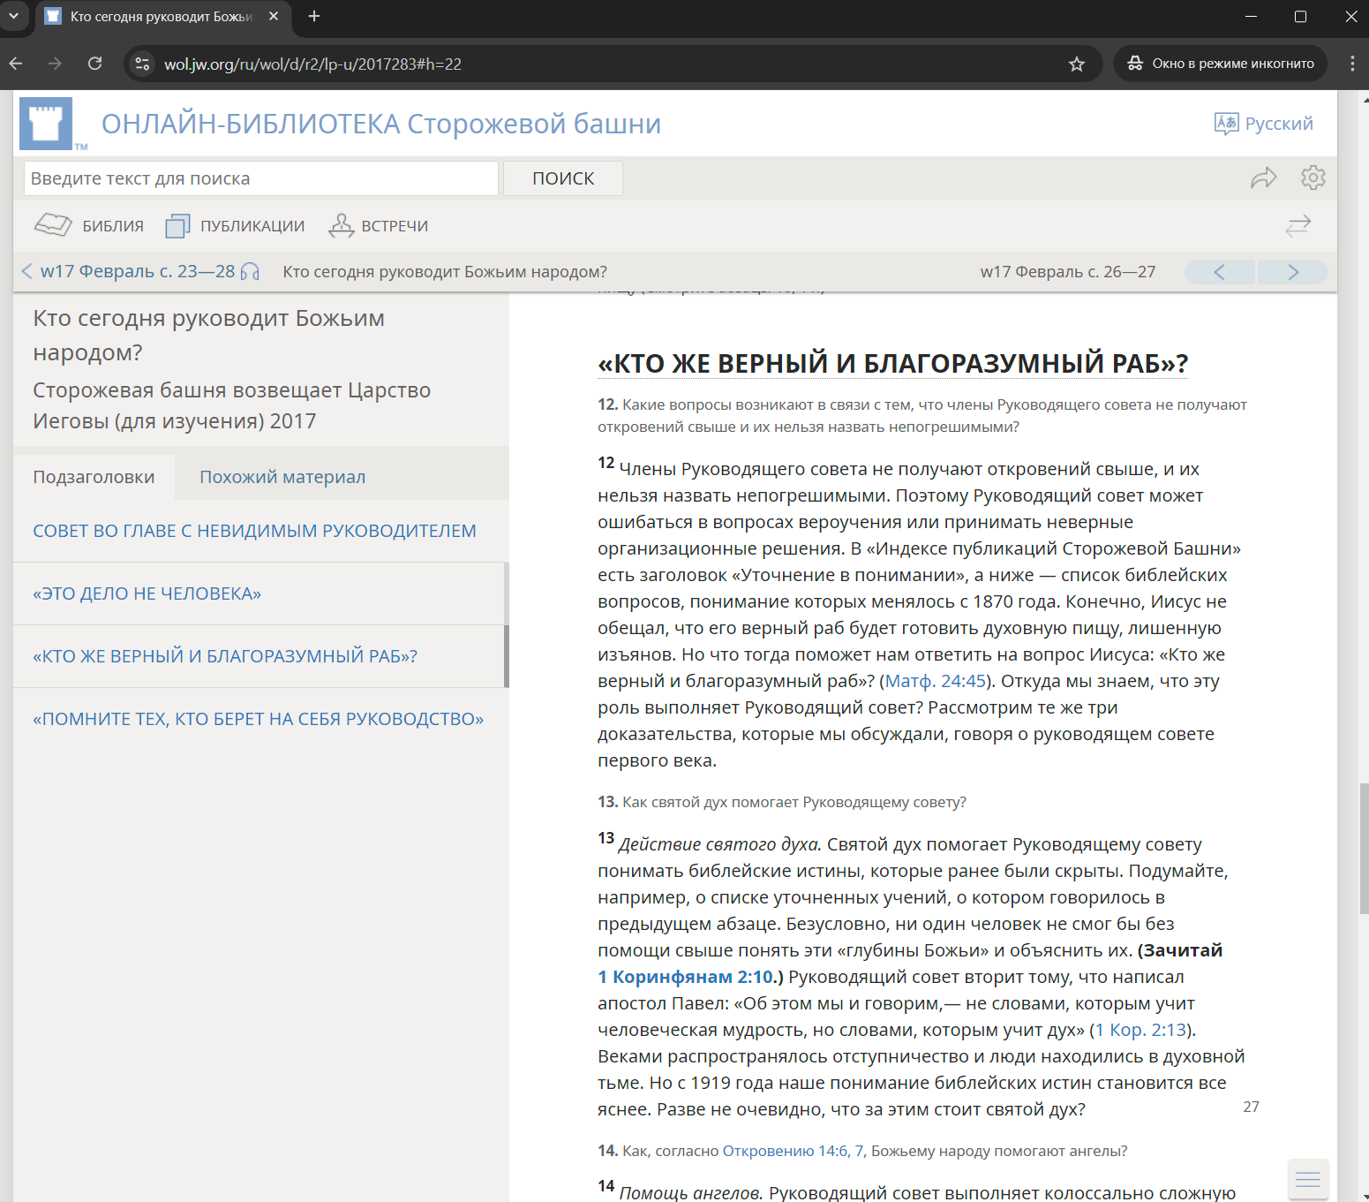1369x1202 pixels.
Task: Open the 1 Кор. 2:13 reference
Action: coord(1141,1030)
